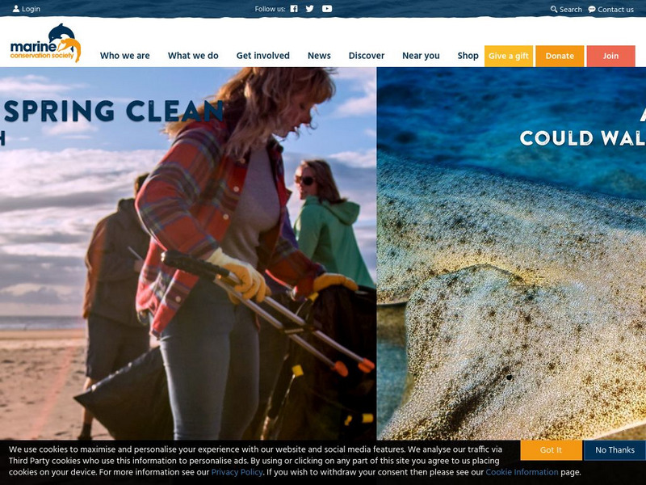
Task: Click the red Join button
Action: tap(611, 56)
